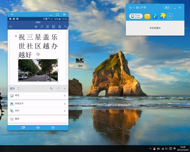Add a shortcut with plus button
190x152 pixels.
170,16
